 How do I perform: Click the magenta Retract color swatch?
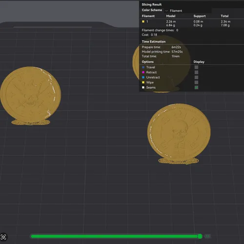pos(143,72)
